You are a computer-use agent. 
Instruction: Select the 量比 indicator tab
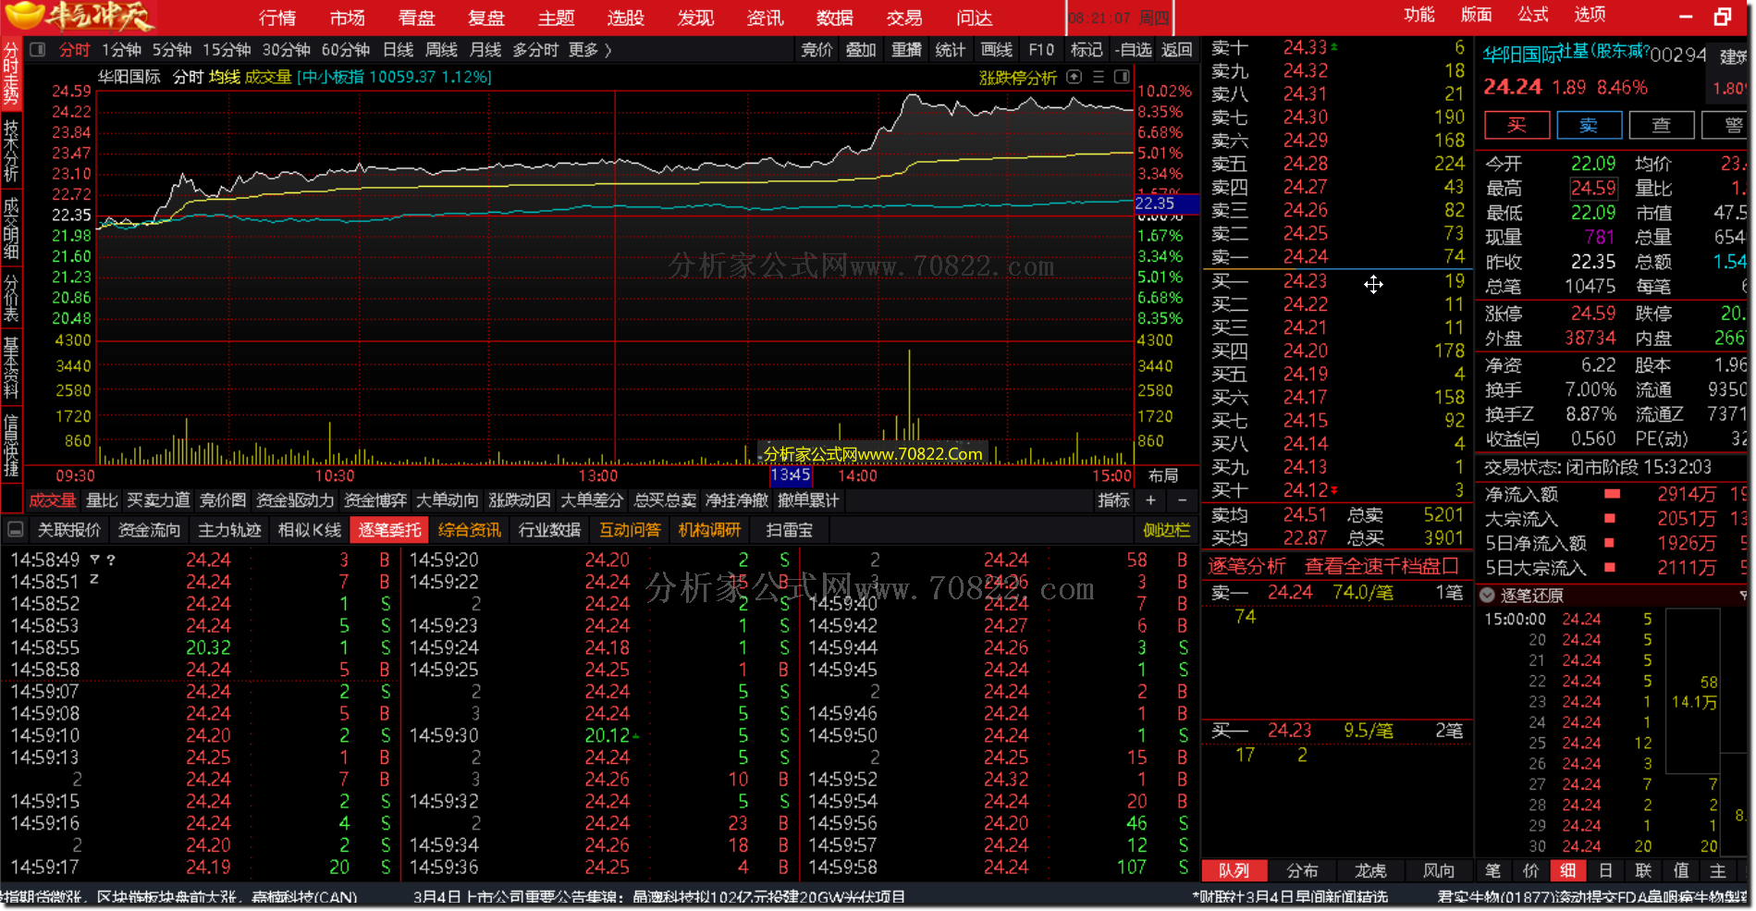(x=102, y=500)
